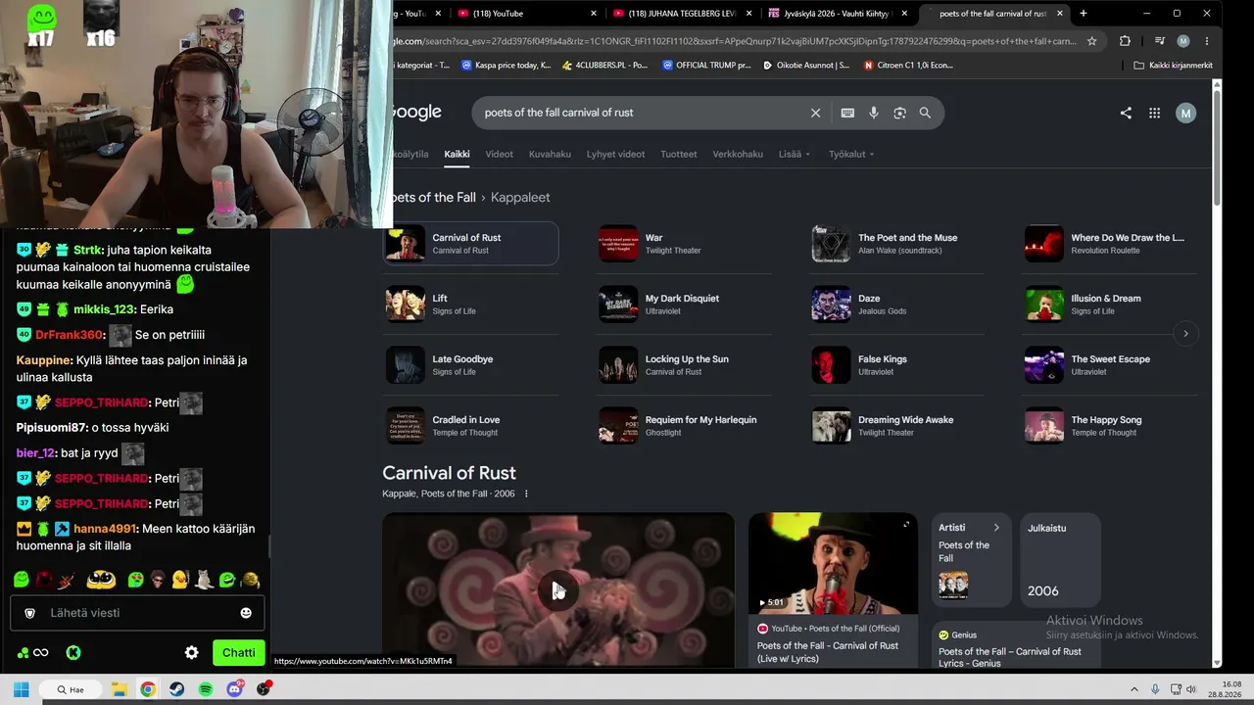Send message with the Chatti button
This screenshot has height=705, width=1254.
[238, 652]
